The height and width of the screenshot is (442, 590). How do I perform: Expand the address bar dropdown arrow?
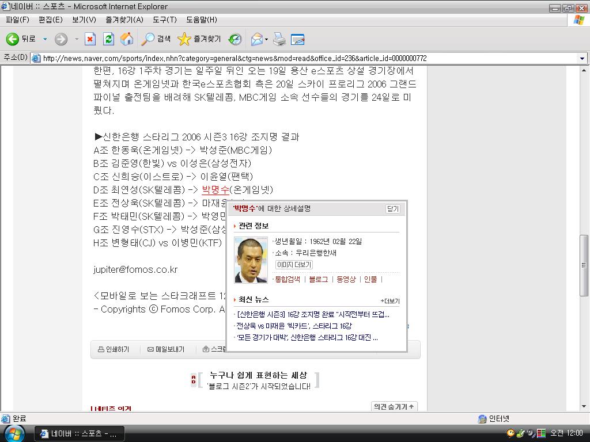[x=582, y=58]
